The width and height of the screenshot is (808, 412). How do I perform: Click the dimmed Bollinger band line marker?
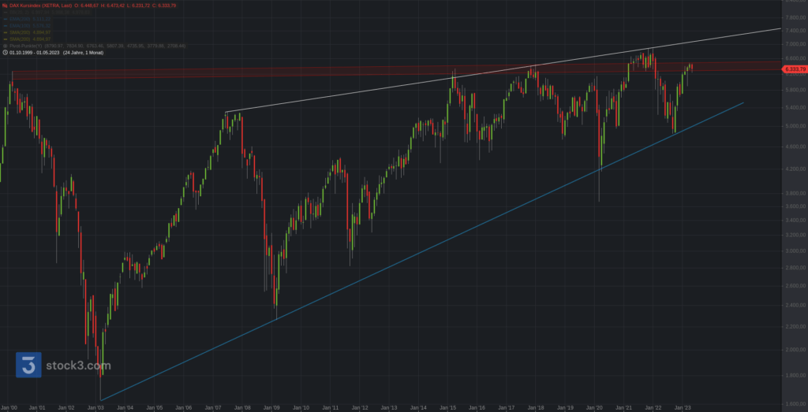click(x=6, y=13)
